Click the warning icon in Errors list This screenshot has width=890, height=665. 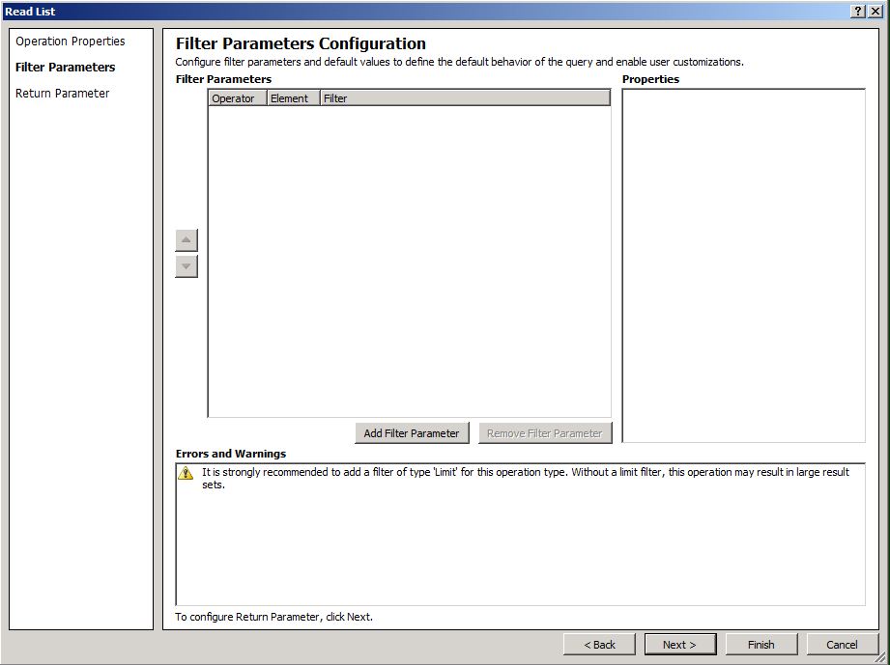pyautogui.click(x=186, y=473)
